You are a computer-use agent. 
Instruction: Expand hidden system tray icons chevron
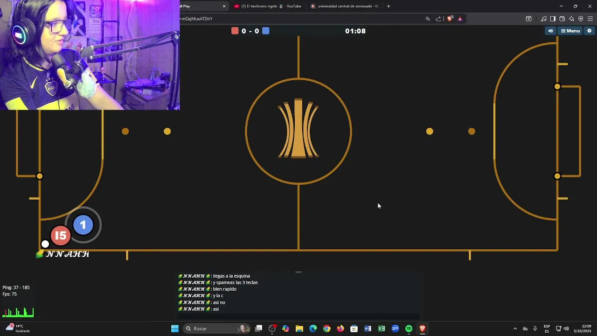coord(515,329)
